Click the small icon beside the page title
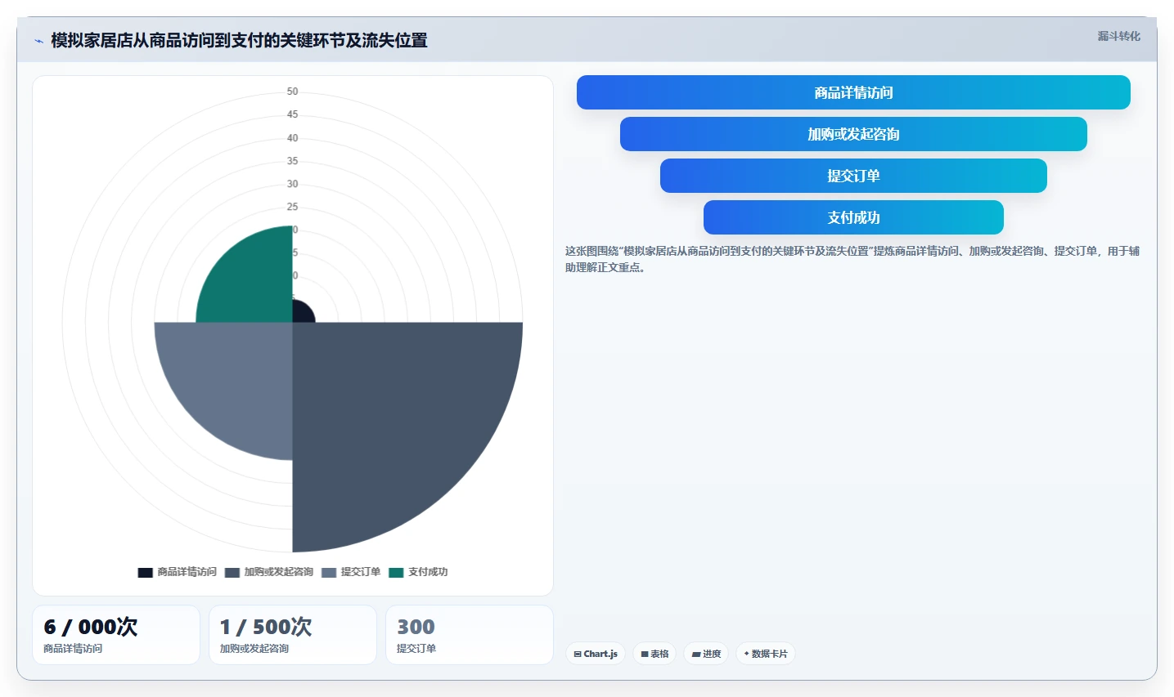This screenshot has width=1174, height=697. coord(38,41)
